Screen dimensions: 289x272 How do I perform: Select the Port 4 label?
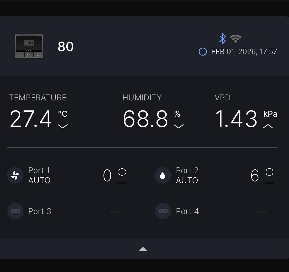pos(187,211)
